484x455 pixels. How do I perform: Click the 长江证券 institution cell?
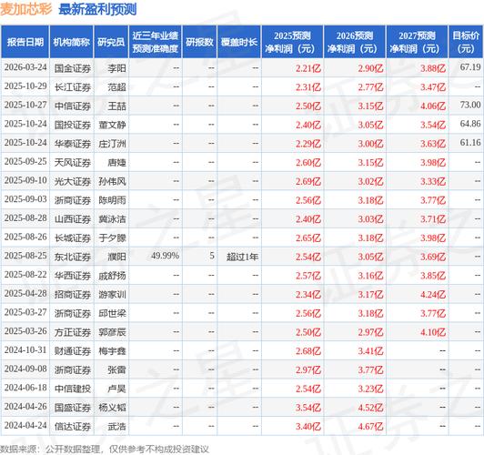coord(73,87)
